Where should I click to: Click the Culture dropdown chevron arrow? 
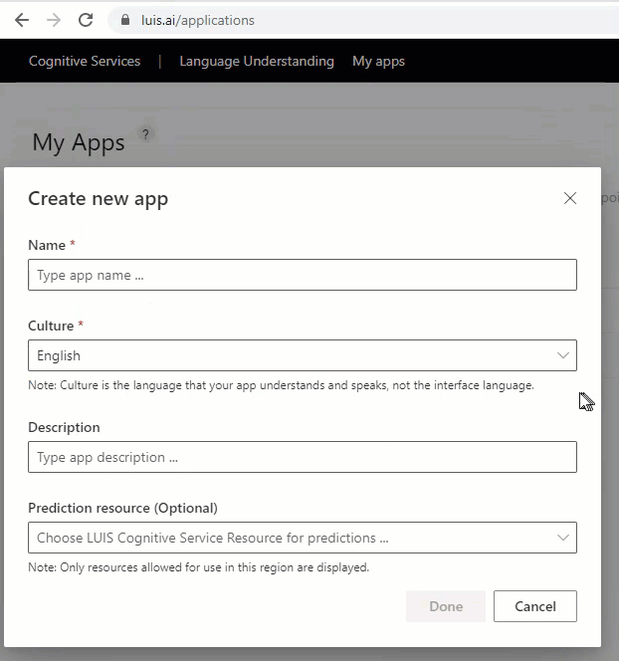coord(563,355)
